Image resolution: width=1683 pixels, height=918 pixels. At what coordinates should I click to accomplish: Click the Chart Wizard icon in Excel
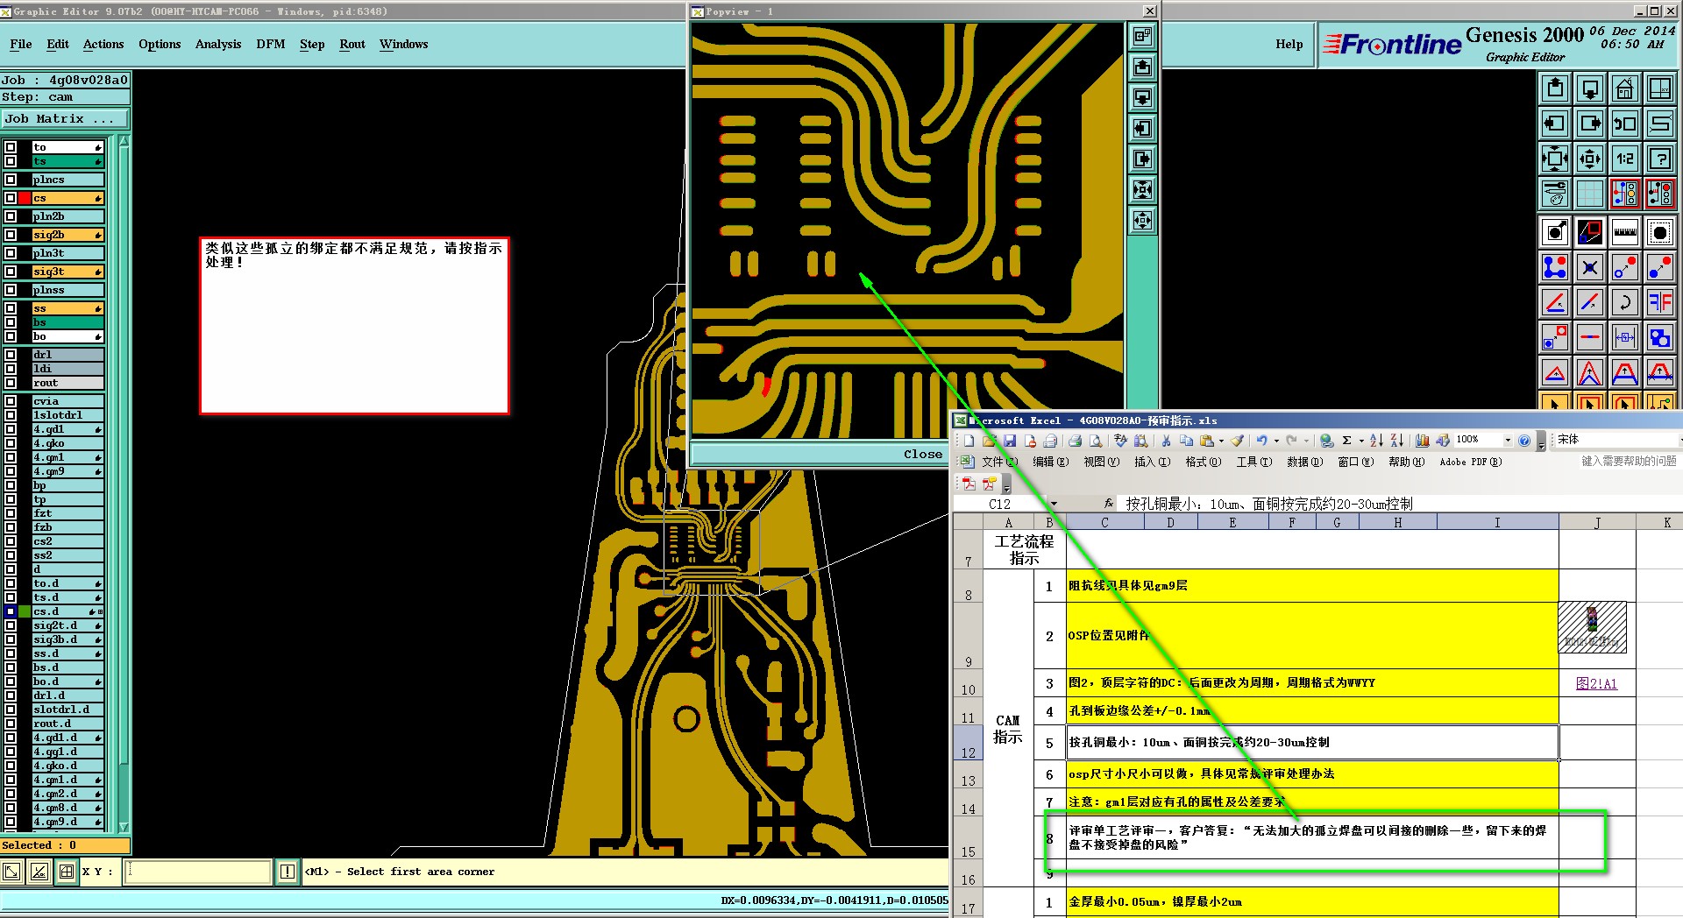[x=1422, y=441]
